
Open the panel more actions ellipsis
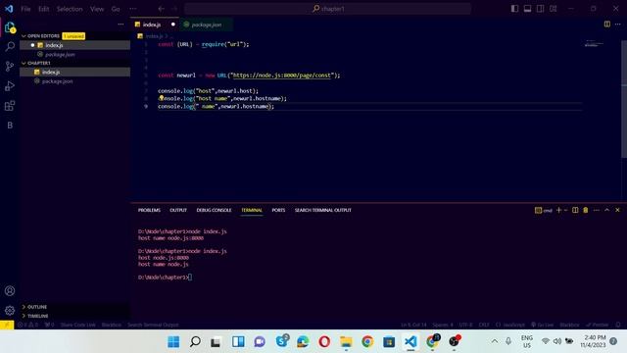pos(597,210)
